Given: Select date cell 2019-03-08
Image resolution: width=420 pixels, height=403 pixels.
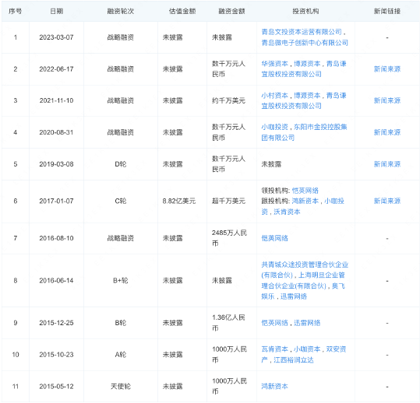Looking at the screenshot, I should (x=56, y=164).
